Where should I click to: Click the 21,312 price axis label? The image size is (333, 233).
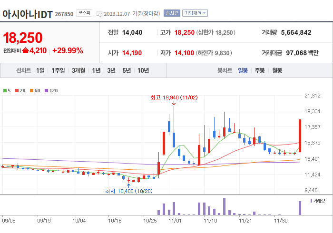(x=313, y=96)
